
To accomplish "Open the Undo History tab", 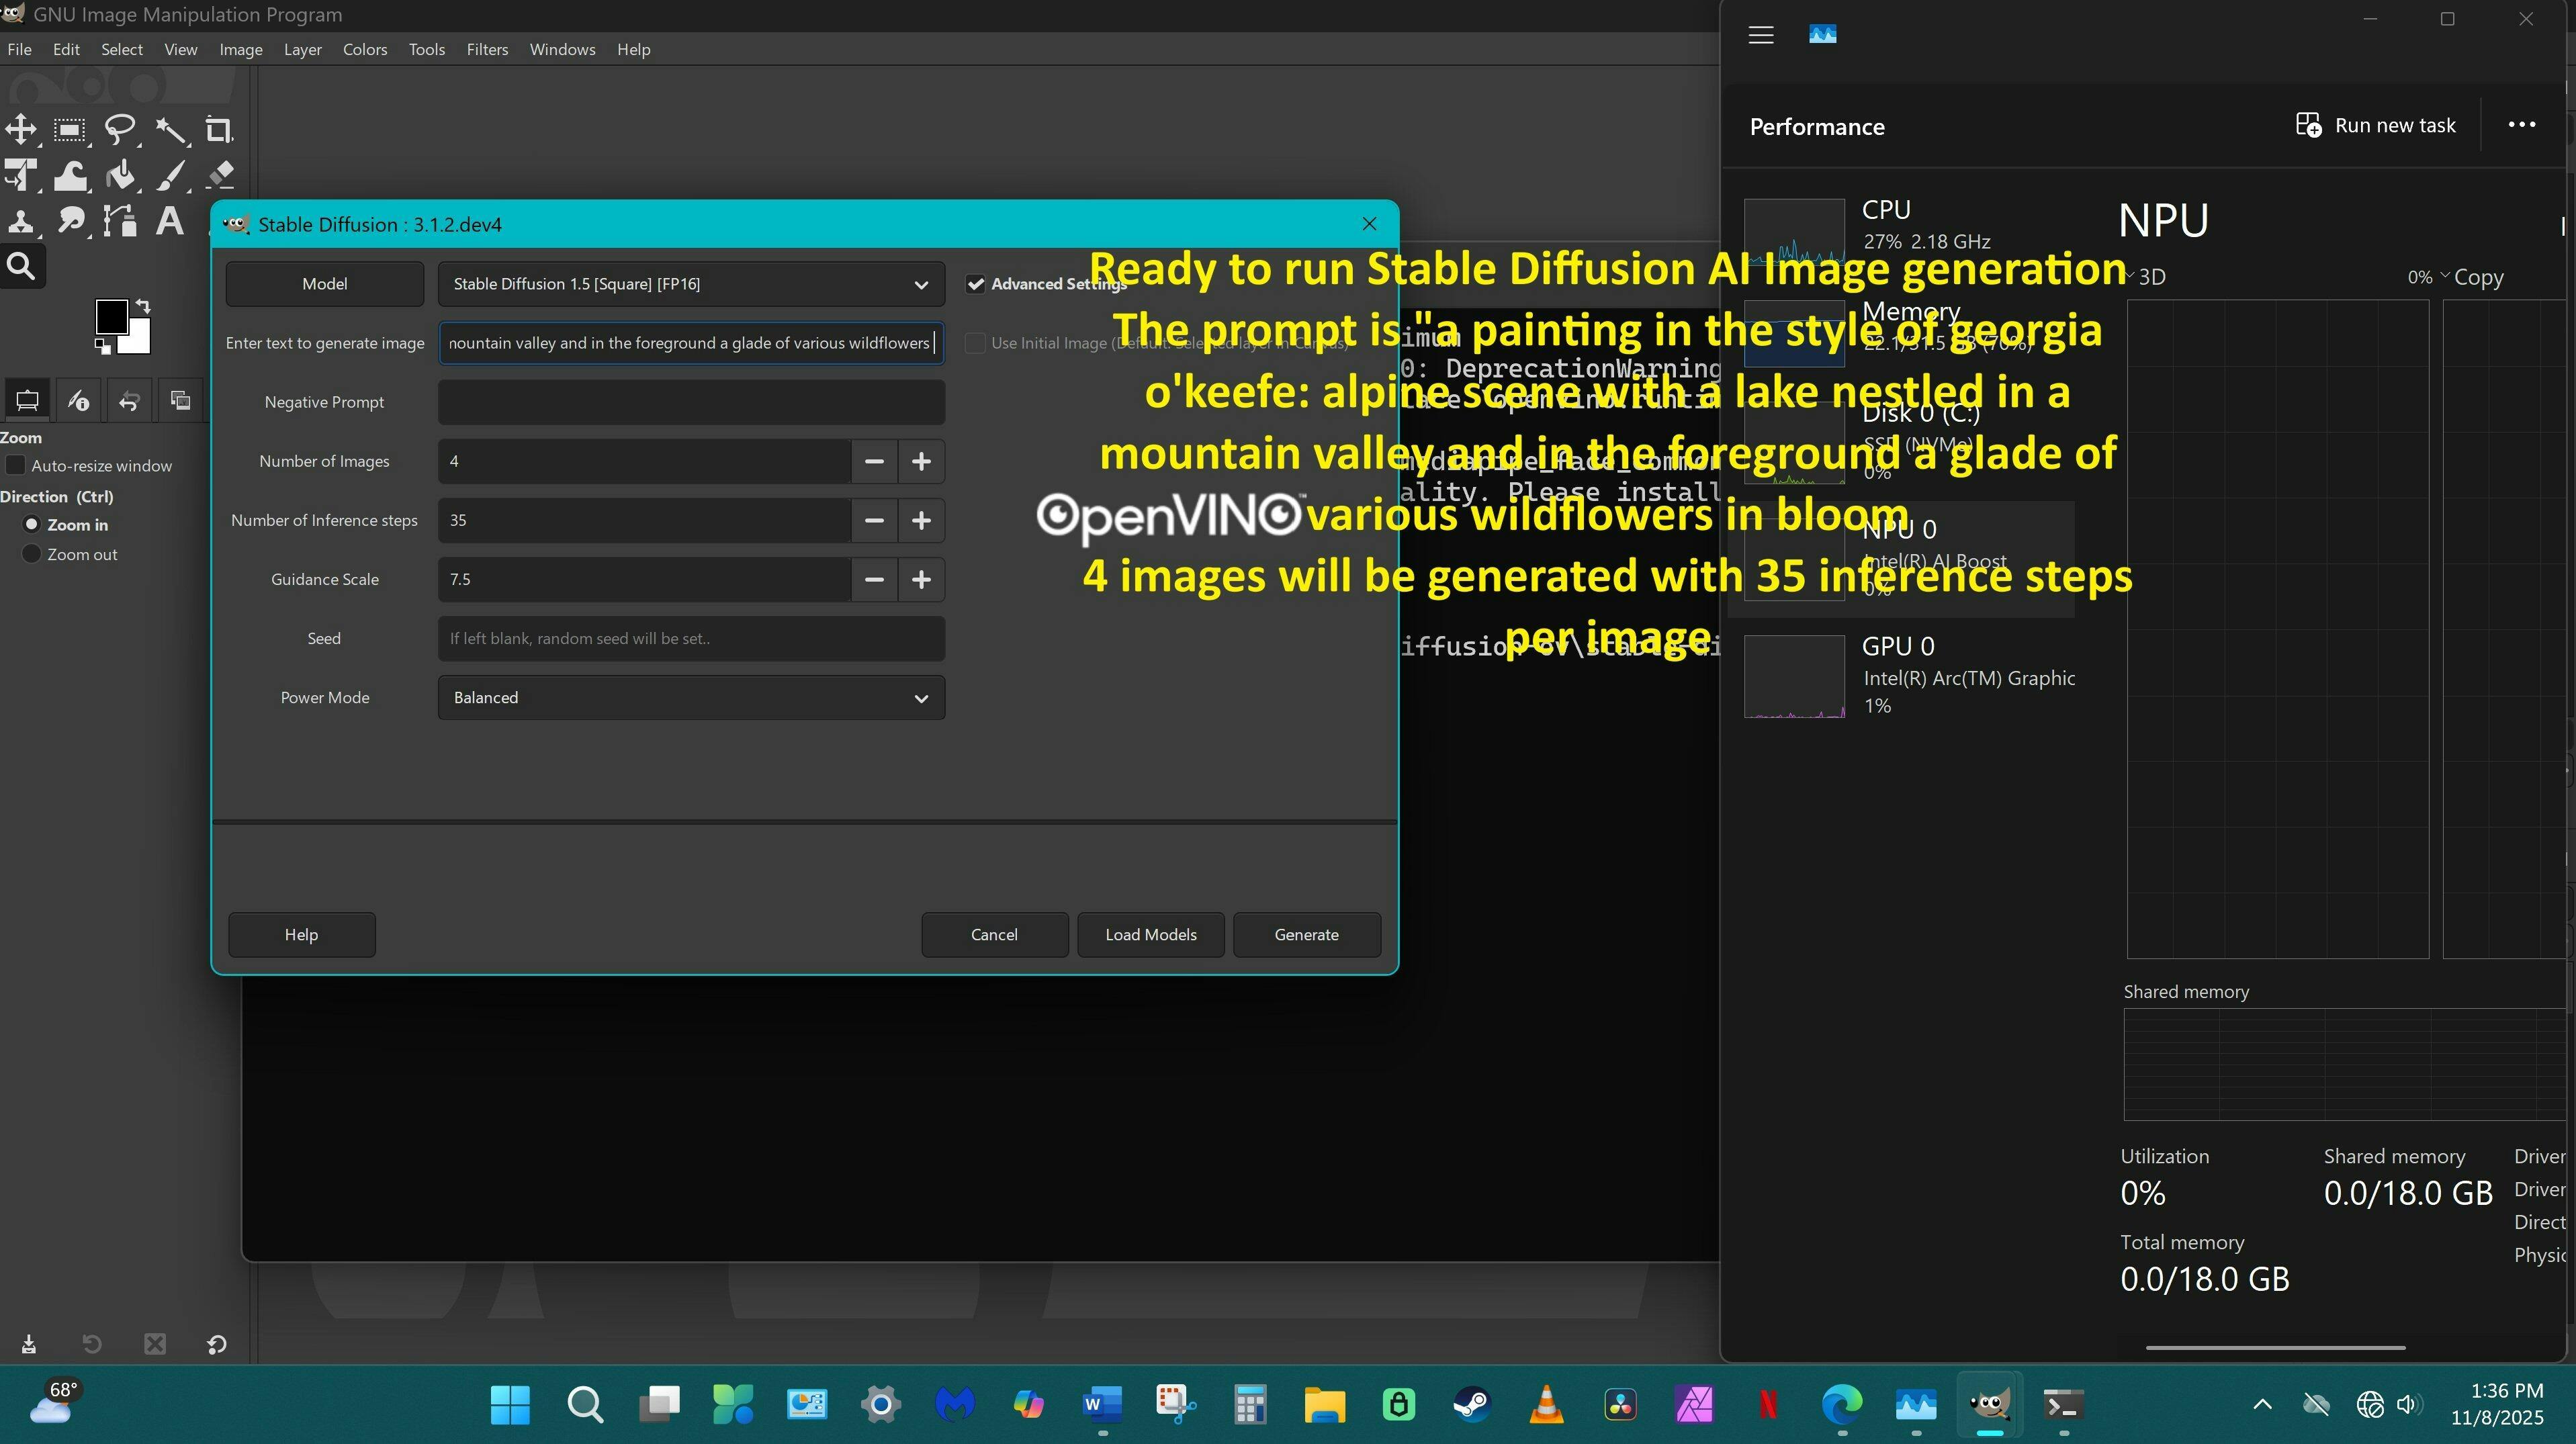I will point(129,401).
